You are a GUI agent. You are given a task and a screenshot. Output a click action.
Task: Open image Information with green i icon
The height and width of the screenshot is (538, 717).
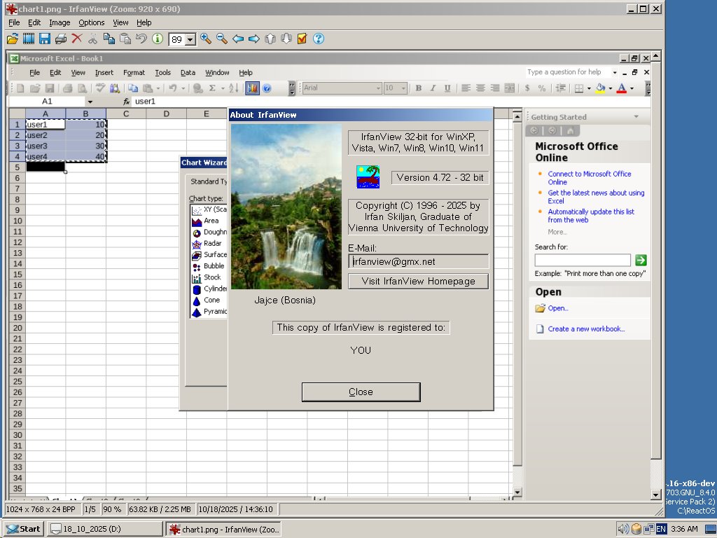pos(158,39)
